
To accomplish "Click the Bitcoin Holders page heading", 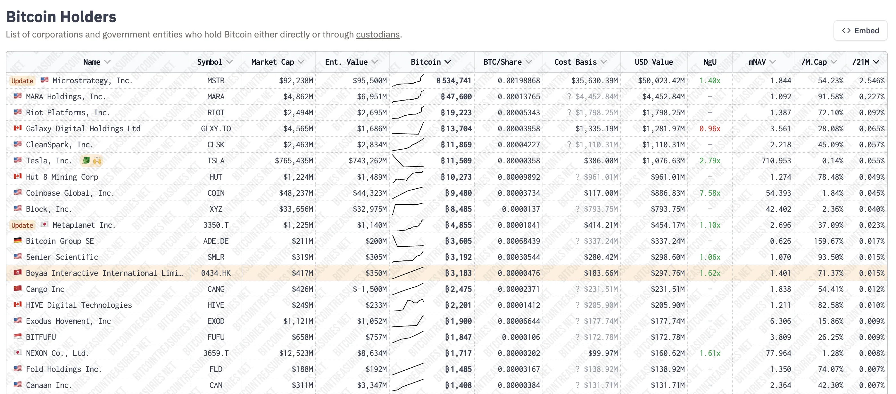I will click(61, 16).
